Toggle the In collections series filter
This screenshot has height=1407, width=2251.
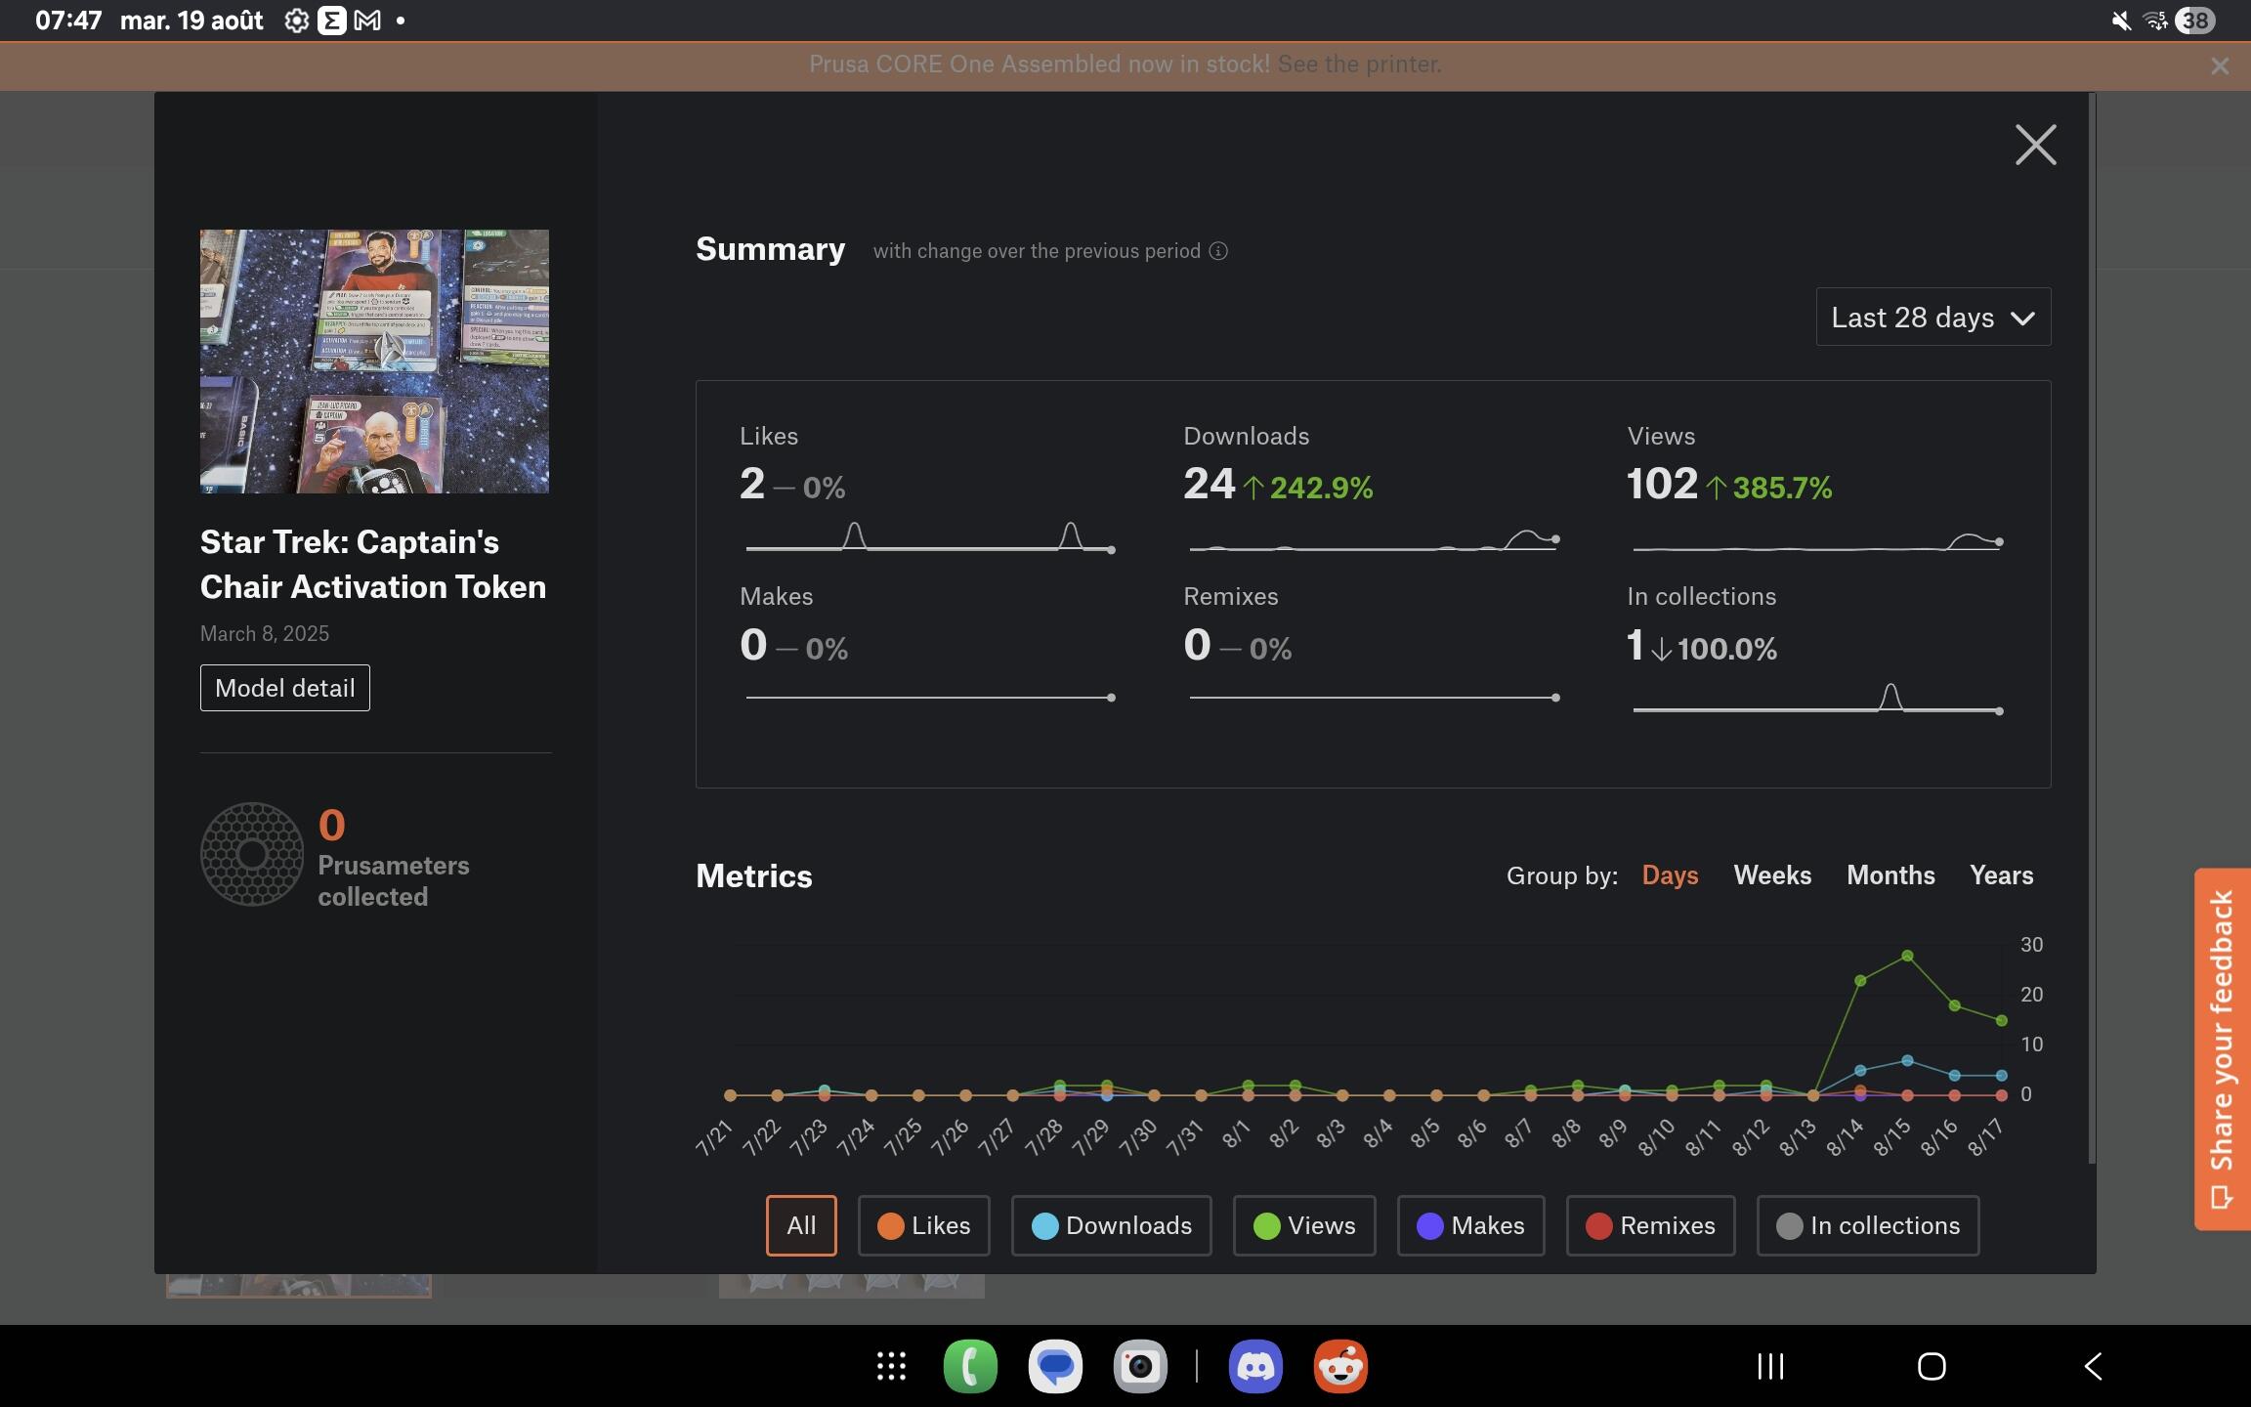click(1868, 1225)
